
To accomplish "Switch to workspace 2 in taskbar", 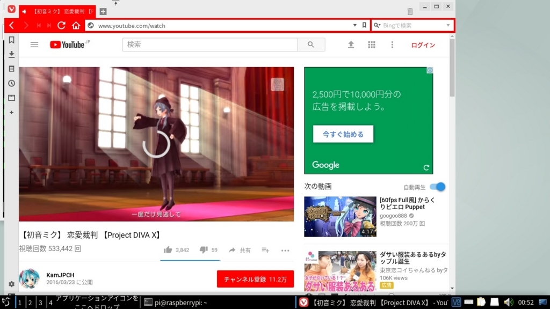I will (30, 303).
